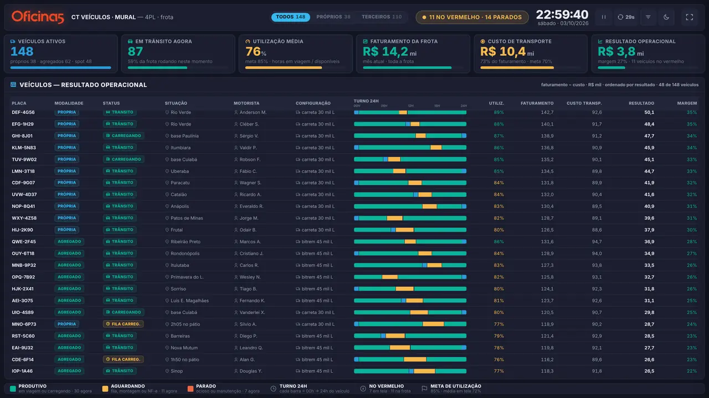The height and width of the screenshot is (398, 709).
Task: Click the clock icon in MNO-6P73 status badge
Action: 108,324
